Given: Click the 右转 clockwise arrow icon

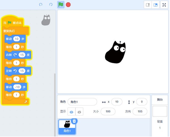Looking at the screenshot, I should (15, 55).
